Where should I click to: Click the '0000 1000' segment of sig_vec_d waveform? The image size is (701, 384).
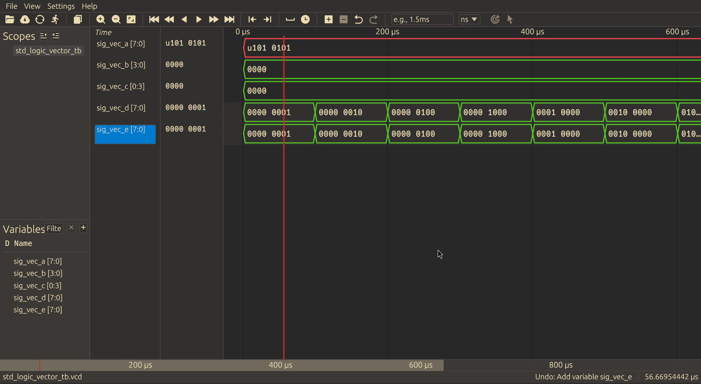click(x=496, y=112)
